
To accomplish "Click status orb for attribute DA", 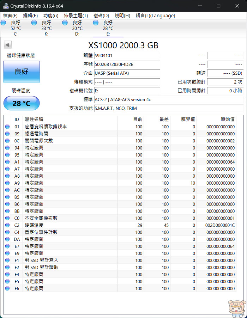I will pyautogui.click(x=7, y=239).
